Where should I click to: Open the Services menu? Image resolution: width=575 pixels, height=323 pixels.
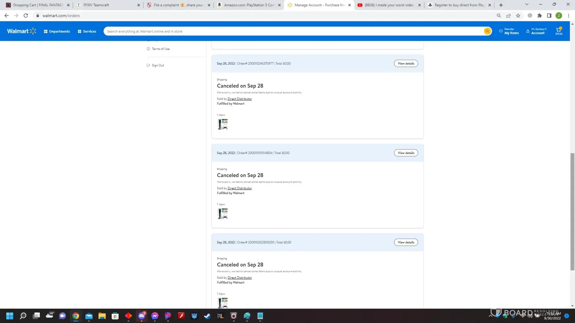87,31
